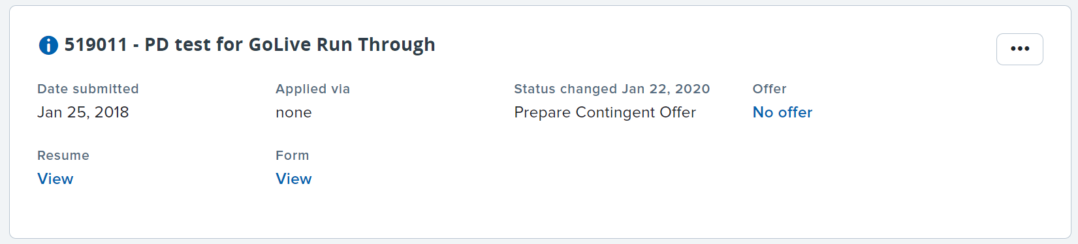Click the word GoLive in the title
Screen dimensions: 1078x244
point(280,45)
